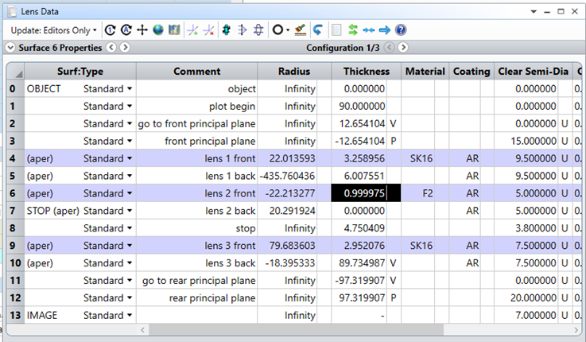This screenshot has width=586, height=342.
Task: Click the ellipse with crosshair icon
Action: 258,30
